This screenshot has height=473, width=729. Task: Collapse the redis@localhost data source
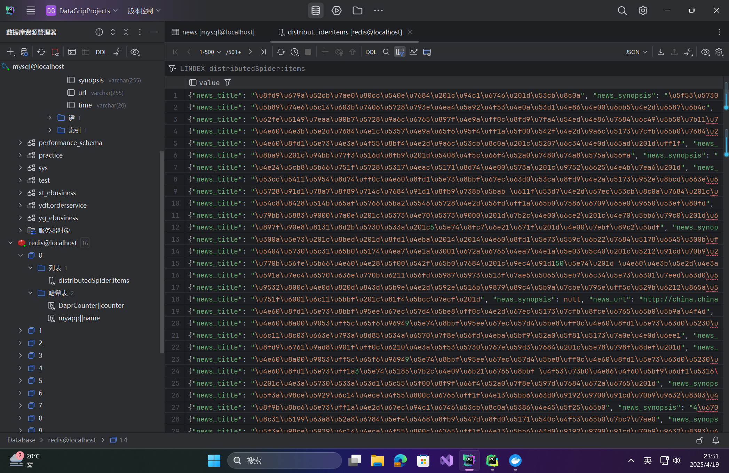(10, 243)
